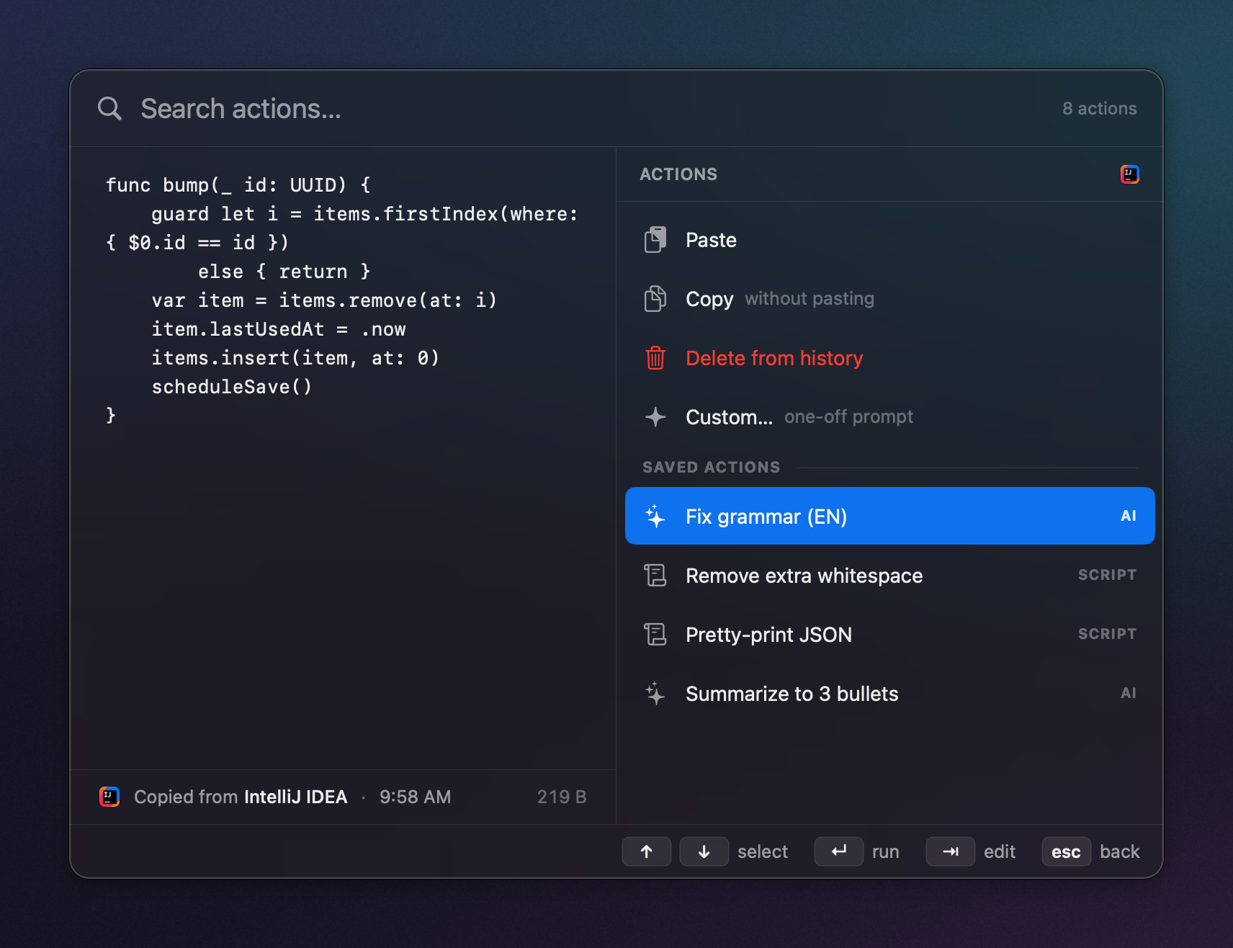
Task: Click AI badge on Summarize row
Action: 1129,693
